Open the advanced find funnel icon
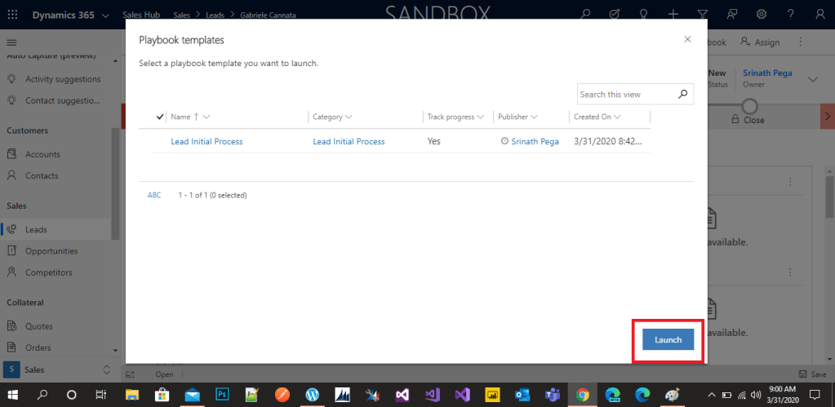The width and height of the screenshot is (835, 407). (x=702, y=15)
